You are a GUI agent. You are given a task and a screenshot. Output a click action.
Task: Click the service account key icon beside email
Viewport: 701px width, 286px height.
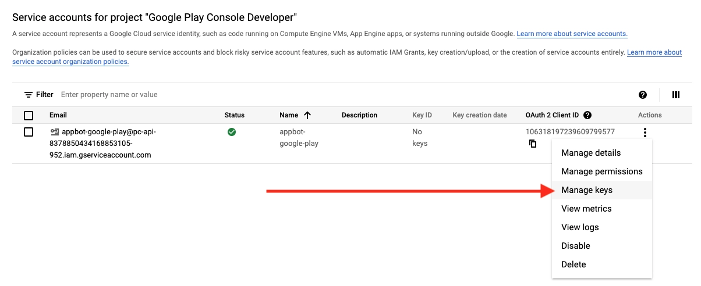(55, 132)
